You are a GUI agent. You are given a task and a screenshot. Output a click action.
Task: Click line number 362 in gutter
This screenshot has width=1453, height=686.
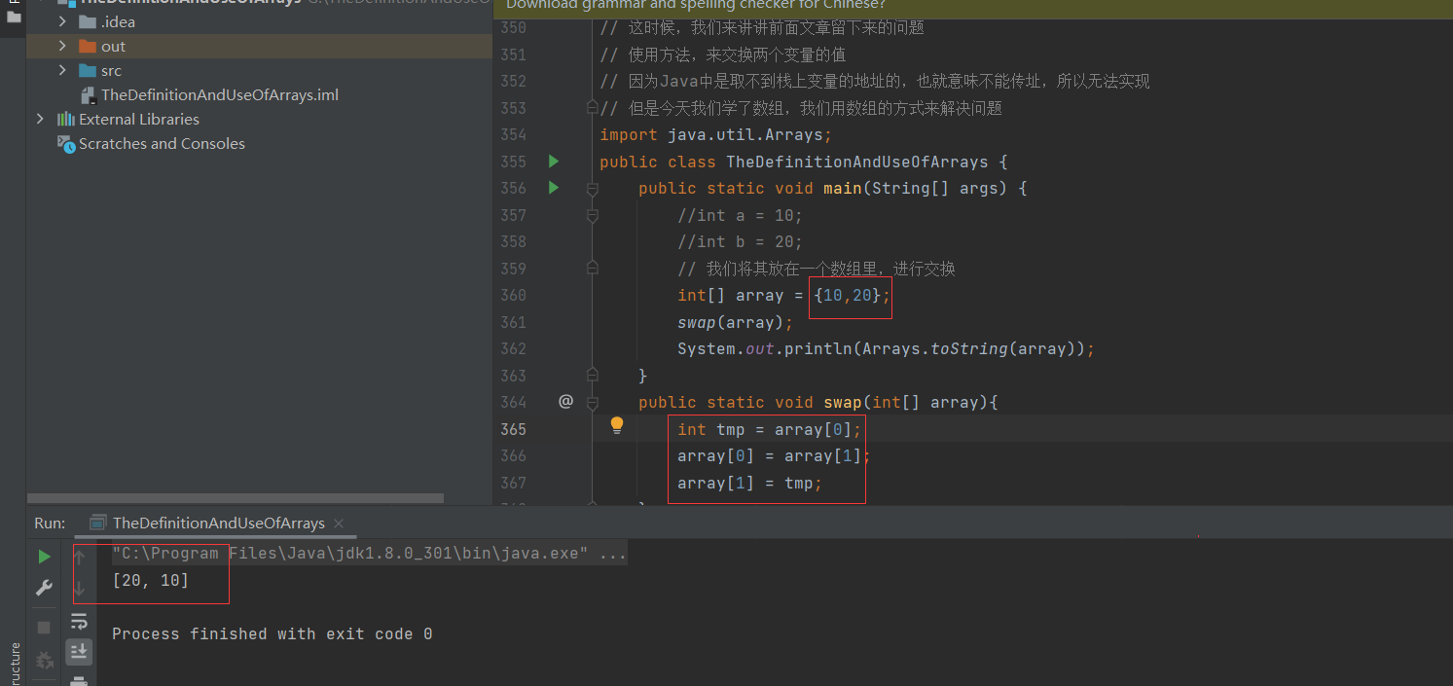coord(513,348)
